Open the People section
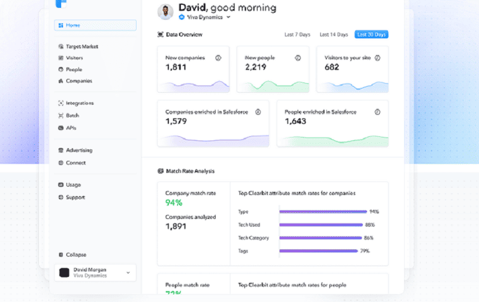Image resolution: width=479 pixels, height=302 pixels. click(74, 69)
